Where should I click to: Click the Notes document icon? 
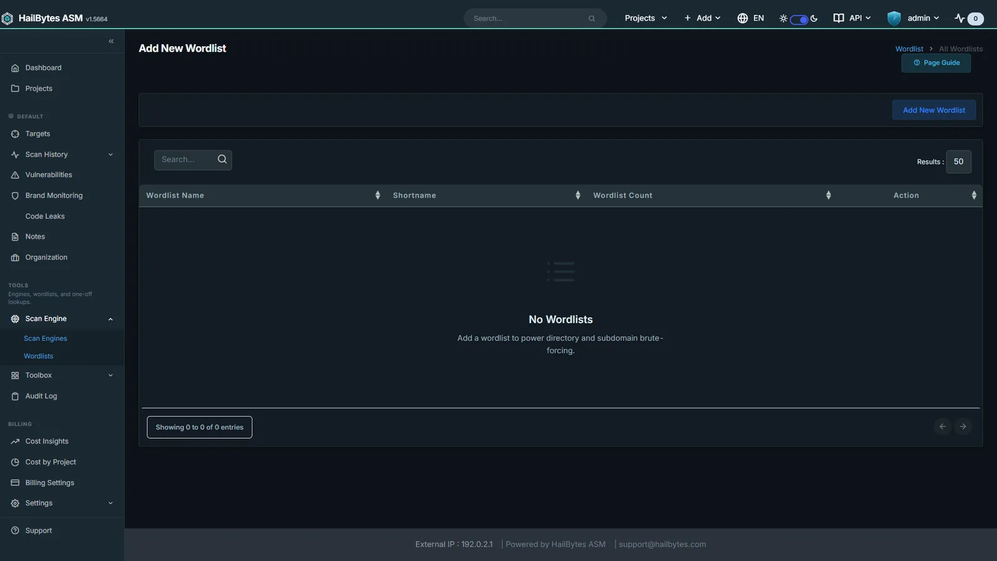click(x=15, y=237)
